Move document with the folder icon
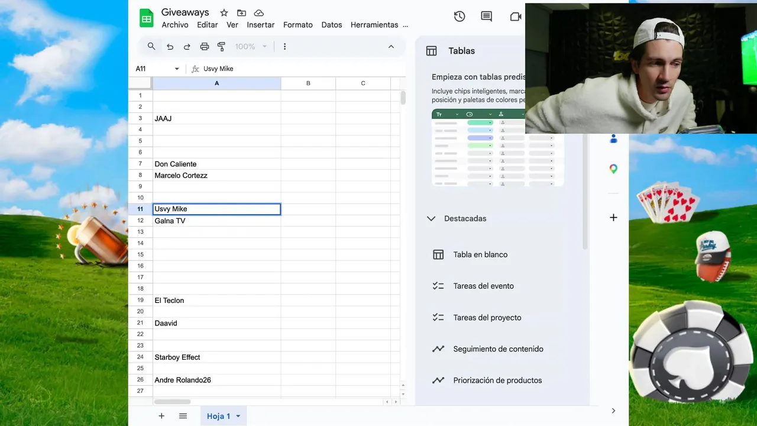 (241, 13)
